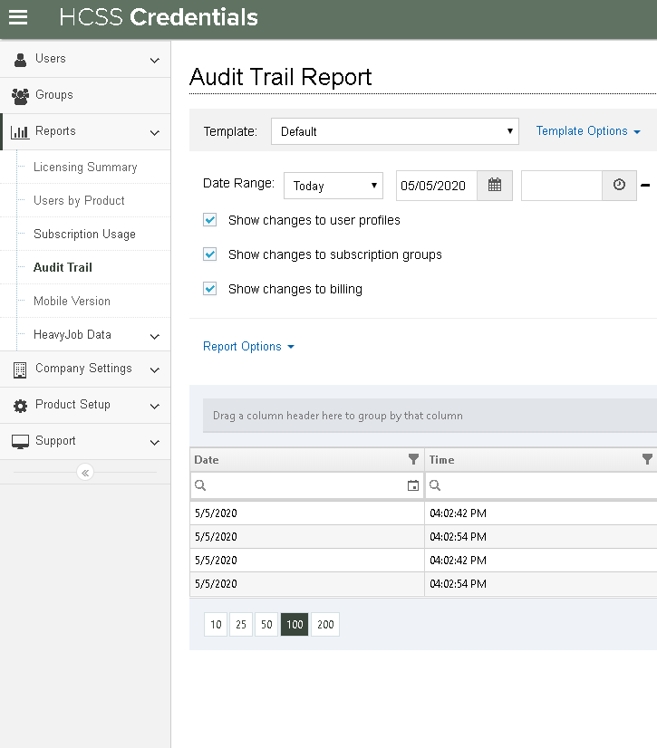The width and height of the screenshot is (657, 748).
Task: Click the Company Settings building icon
Action: 20,369
